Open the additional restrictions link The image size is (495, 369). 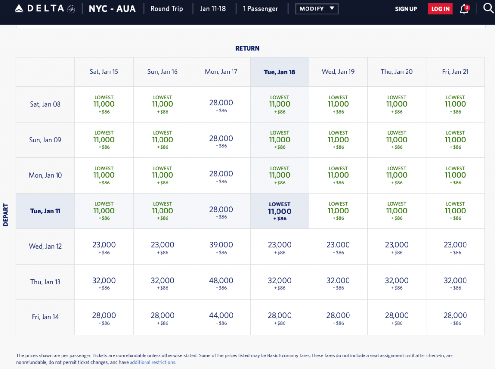pyautogui.click(x=152, y=362)
